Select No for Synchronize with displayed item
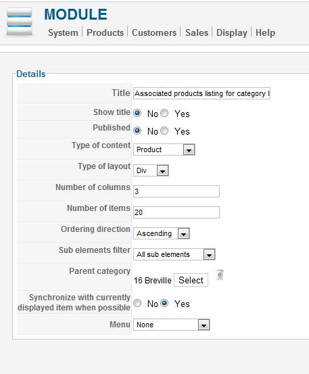The image size is (309, 374). (x=137, y=303)
